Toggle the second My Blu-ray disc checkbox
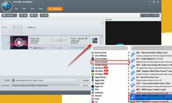This screenshot has height=103, width=172. point(6,27)
